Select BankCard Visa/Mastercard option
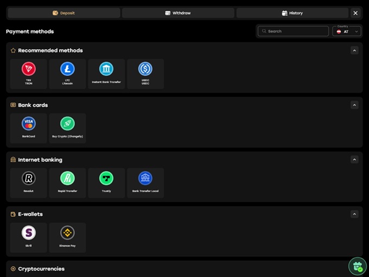The width and height of the screenshot is (369, 277). (x=28, y=128)
